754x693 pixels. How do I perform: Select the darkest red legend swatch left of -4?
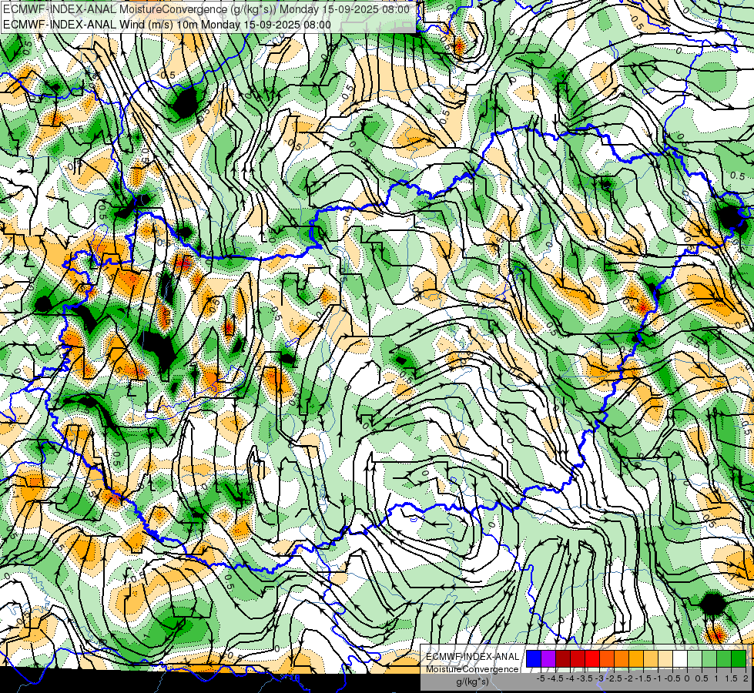[563, 659]
